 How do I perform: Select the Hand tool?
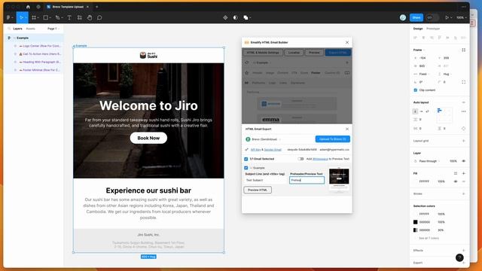coord(90,17)
